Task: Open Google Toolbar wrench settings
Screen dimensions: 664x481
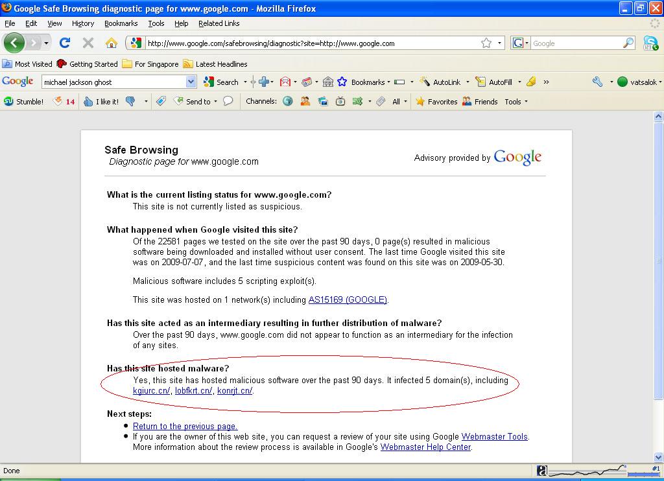Action: click(597, 82)
